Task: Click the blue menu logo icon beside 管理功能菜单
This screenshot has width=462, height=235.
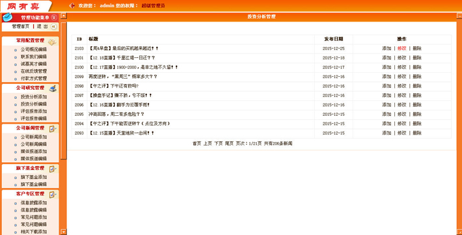Action: [7, 18]
